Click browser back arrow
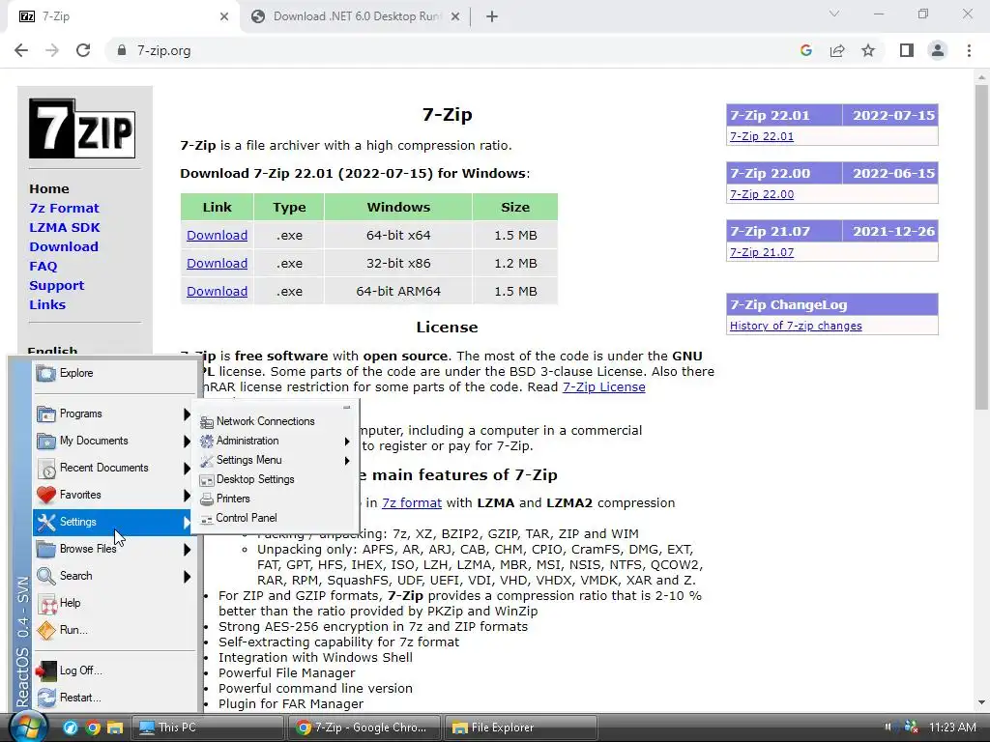Viewport: 990px width, 742px height. pyautogui.click(x=21, y=50)
